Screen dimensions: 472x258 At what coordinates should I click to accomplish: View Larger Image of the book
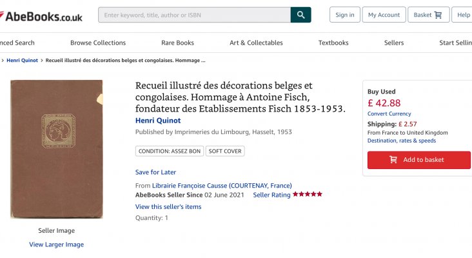[x=56, y=244]
